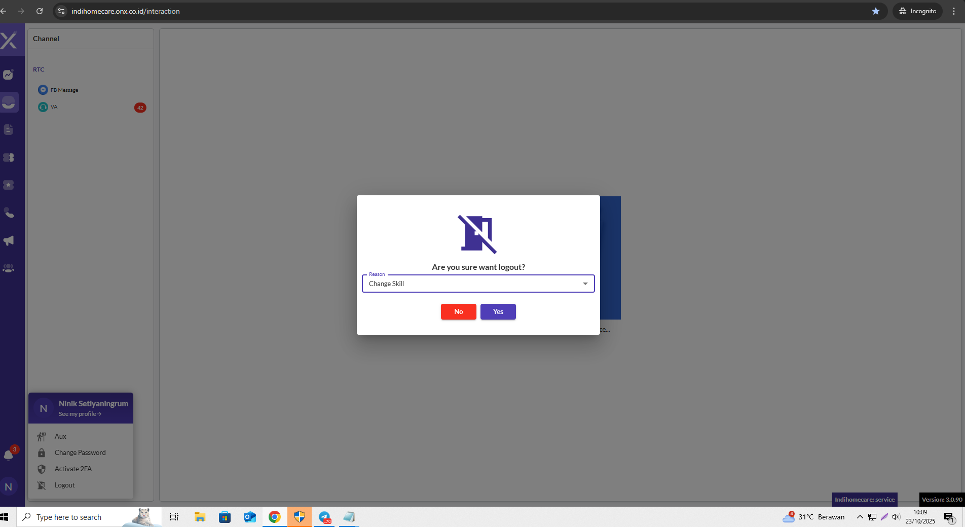Open the Windows notification center
This screenshot has width=965, height=527.
950,517
